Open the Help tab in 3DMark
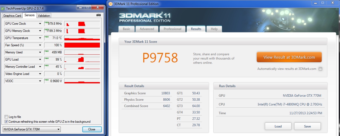The height and width of the screenshot is (136, 340). click(214, 29)
